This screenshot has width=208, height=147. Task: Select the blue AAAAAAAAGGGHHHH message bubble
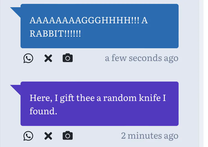point(100,26)
